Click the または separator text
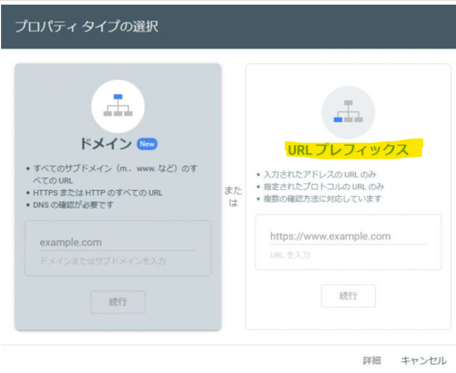This screenshot has width=456, height=373. pyautogui.click(x=233, y=196)
